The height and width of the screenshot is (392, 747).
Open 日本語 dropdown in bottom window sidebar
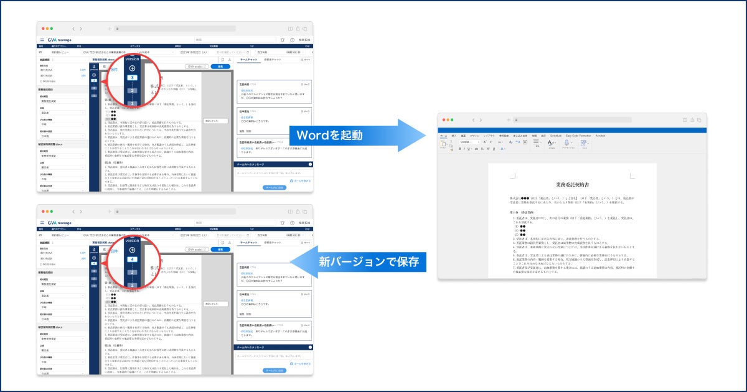62,319
